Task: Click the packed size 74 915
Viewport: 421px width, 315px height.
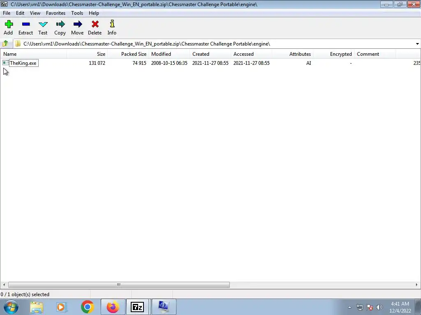Action: (x=139, y=63)
